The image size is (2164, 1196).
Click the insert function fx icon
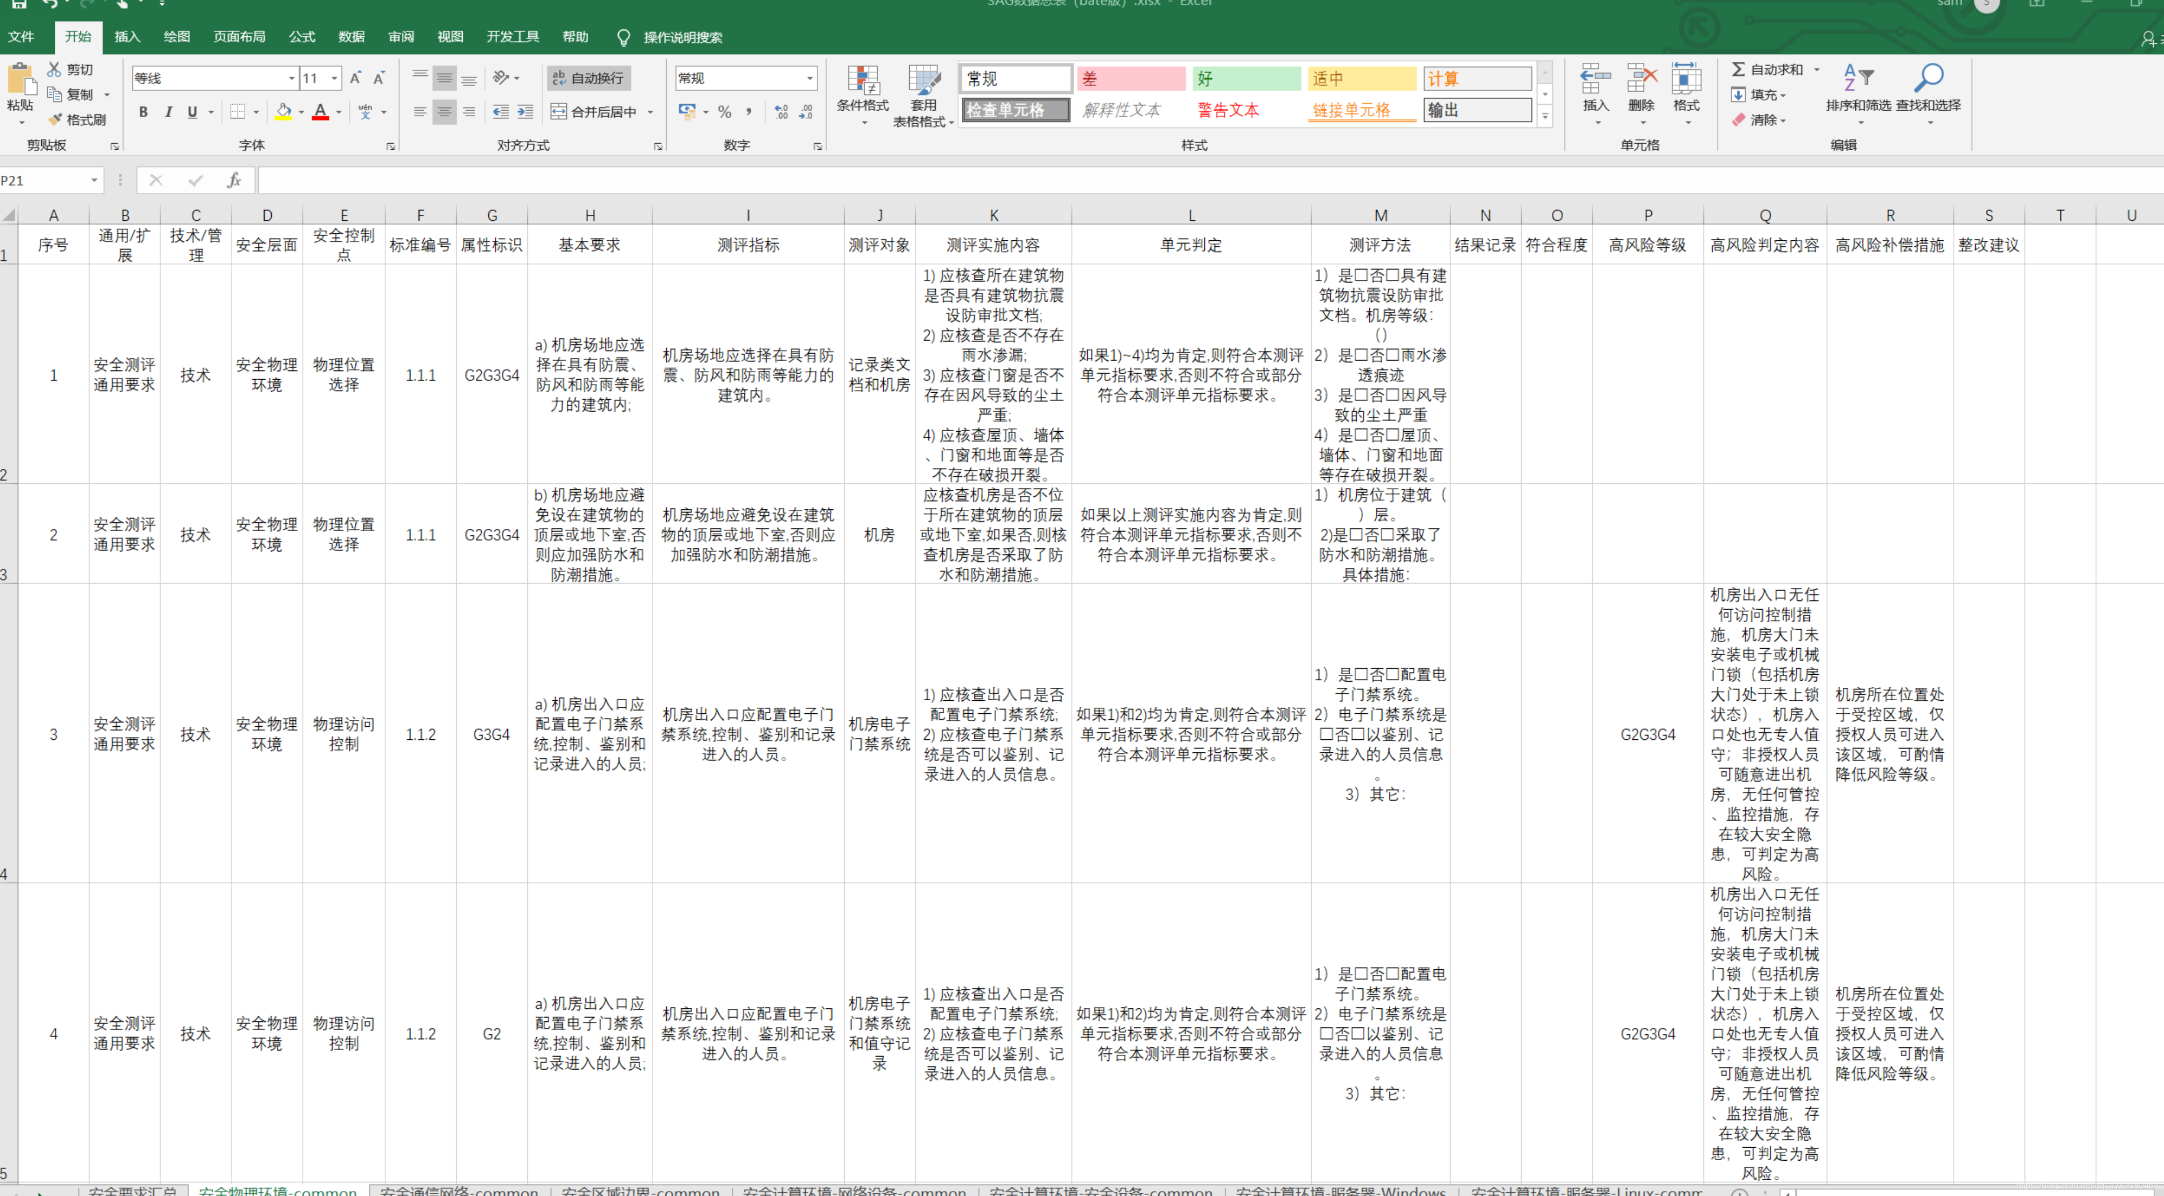tap(234, 181)
